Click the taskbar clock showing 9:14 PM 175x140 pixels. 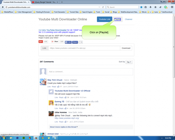point(168,138)
